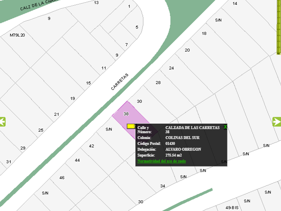281x211 pixels.
Task: Select parcel number 28 on the map
Action: [x=158, y=82]
